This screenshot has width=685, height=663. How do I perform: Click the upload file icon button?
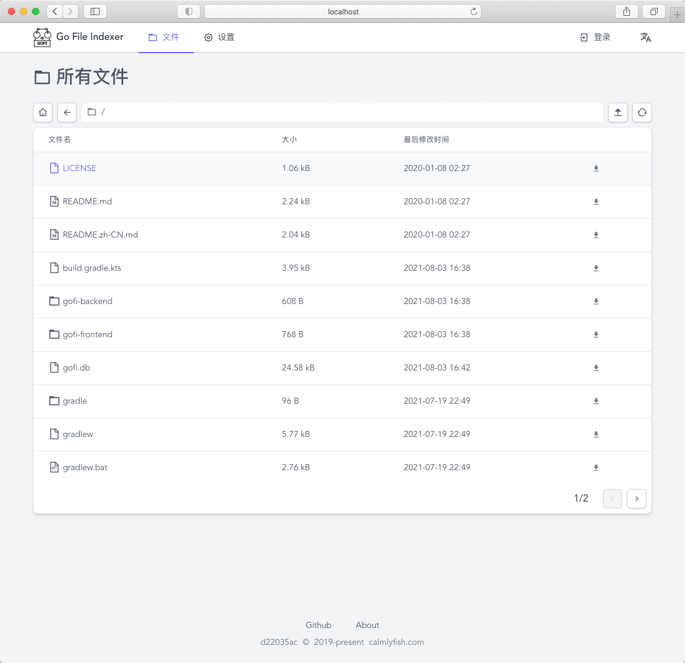click(617, 112)
